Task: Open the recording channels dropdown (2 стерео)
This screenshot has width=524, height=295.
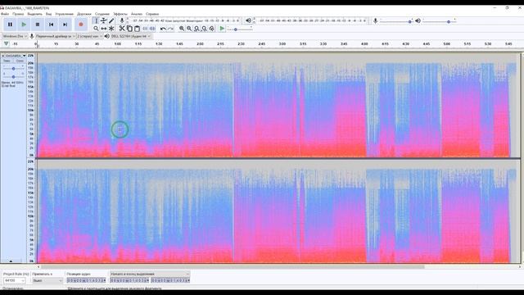Action: [90, 36]
